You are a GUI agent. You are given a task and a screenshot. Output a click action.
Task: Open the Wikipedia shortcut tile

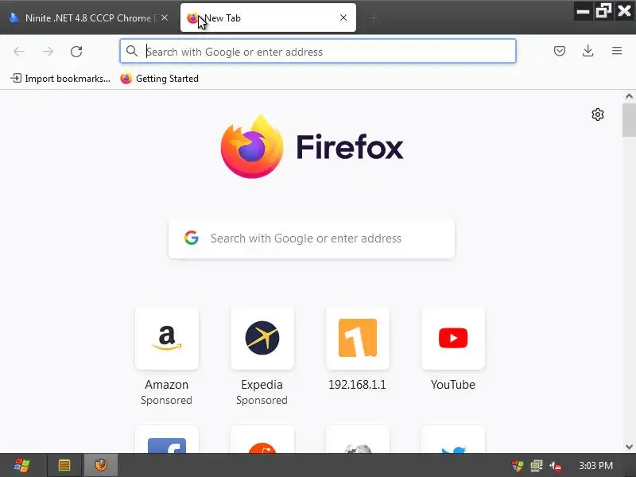(357, 440)
